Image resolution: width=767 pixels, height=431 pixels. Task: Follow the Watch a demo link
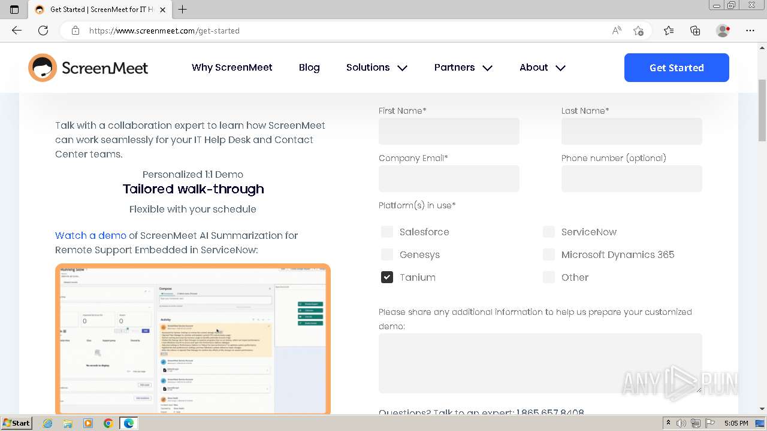pos(90,235)
